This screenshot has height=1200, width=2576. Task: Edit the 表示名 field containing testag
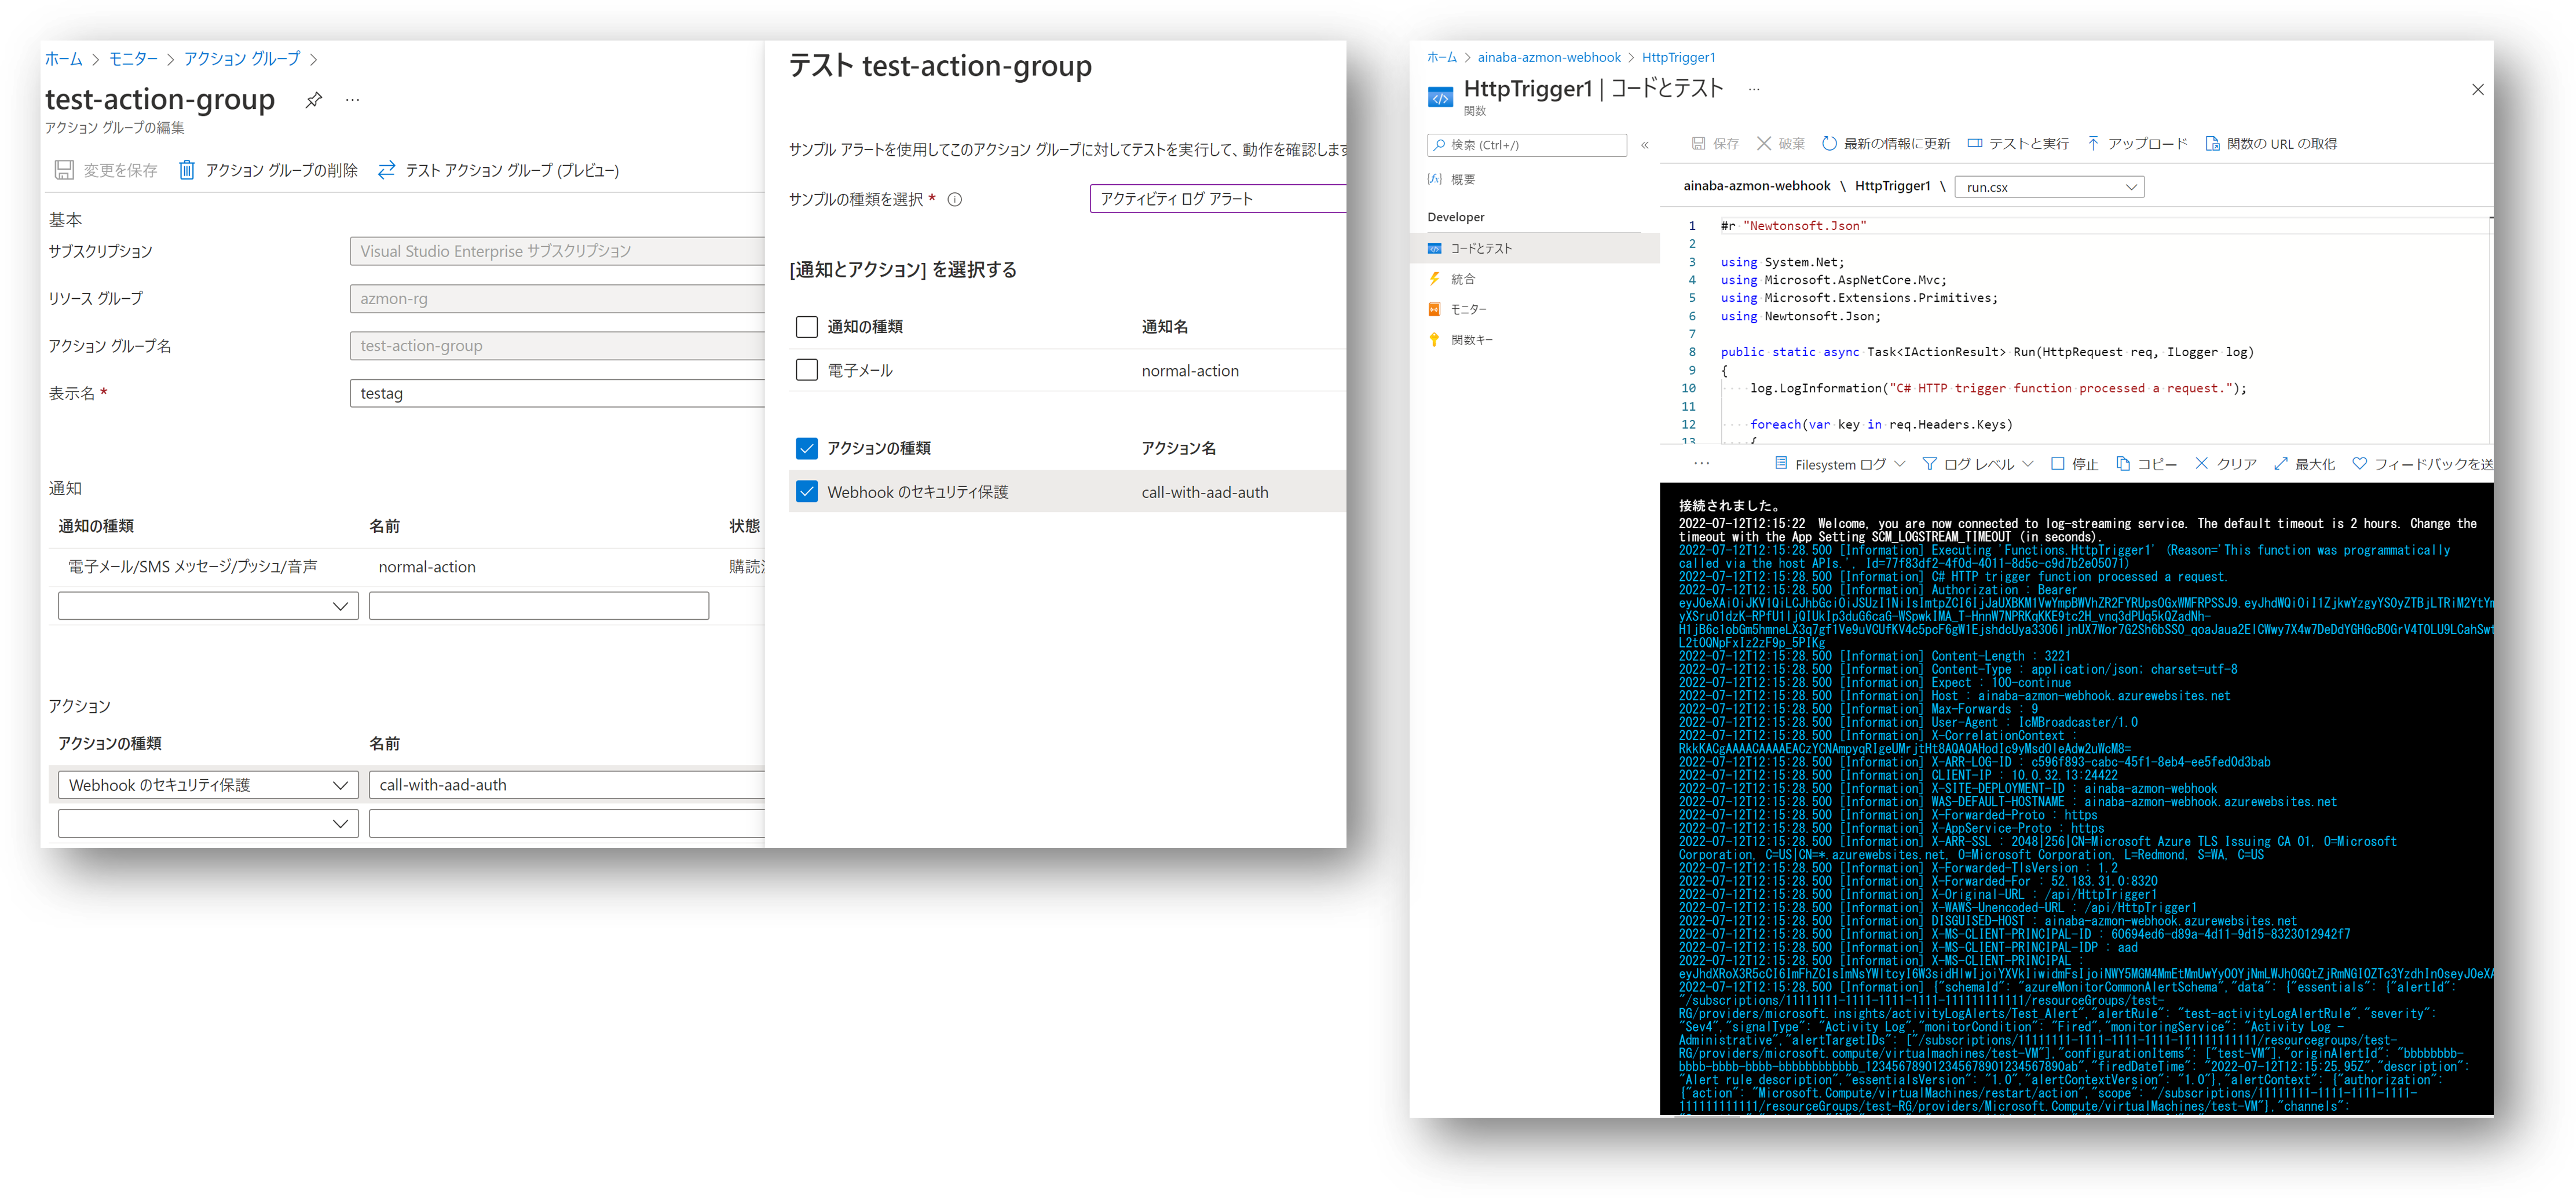click(x=557, y=393)
